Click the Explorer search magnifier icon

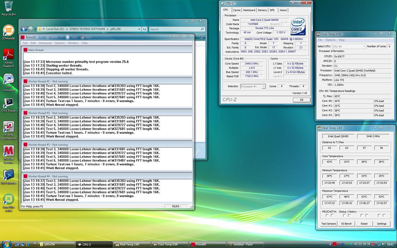pyautogui.click(x=202, y=29)
